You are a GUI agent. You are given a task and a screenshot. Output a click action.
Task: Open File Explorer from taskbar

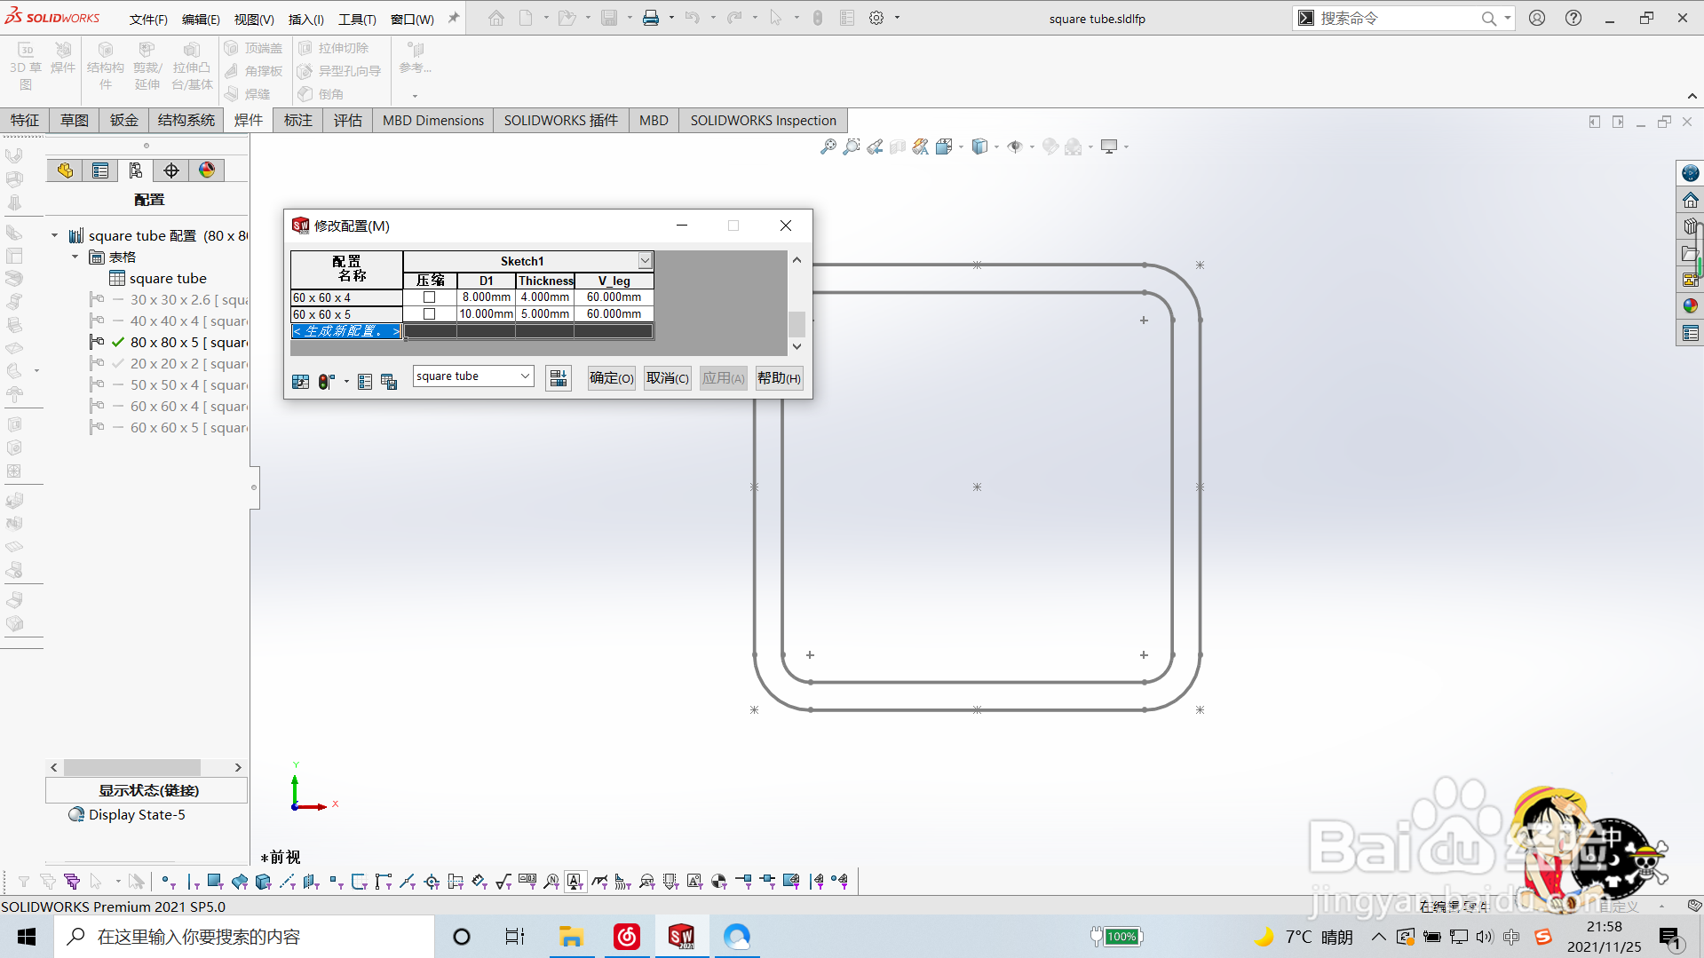coord(570,937)
